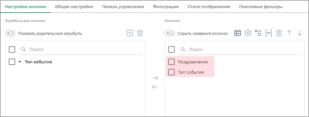Click the columns Поиск search field
Viewport: 309px width, 117px height.
(241, 49)
